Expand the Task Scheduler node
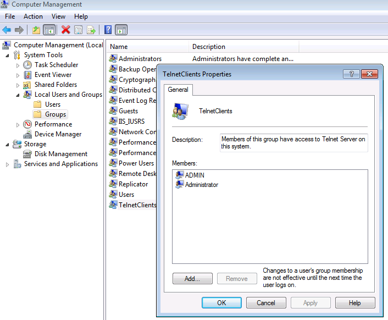Viewport: 388px width, 320px height. (x=18, y=65)
